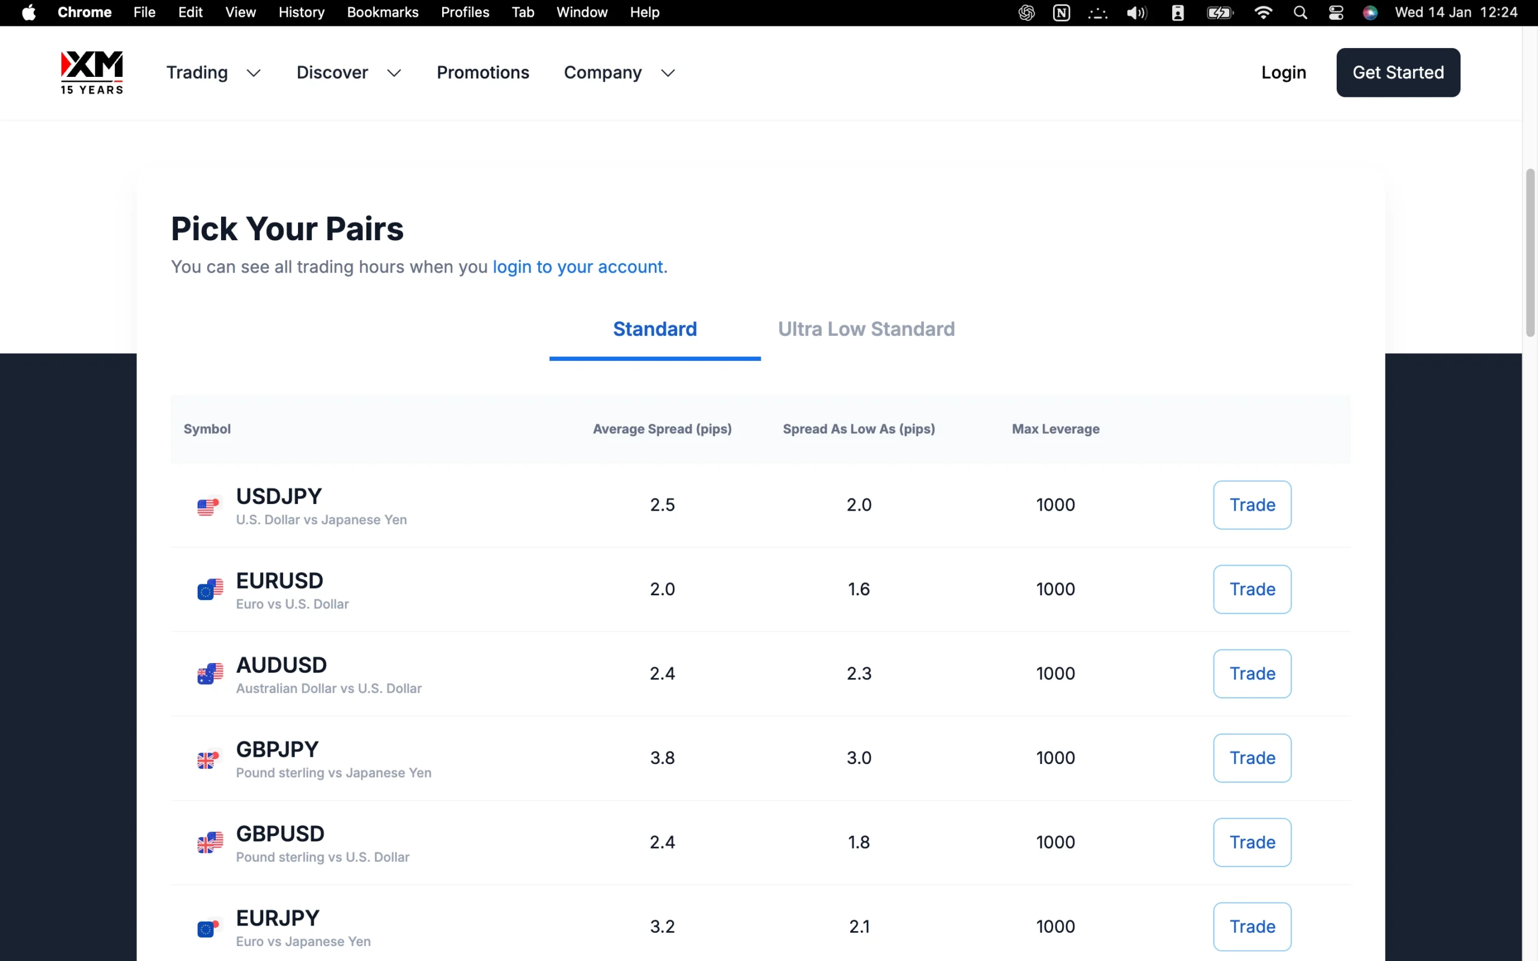Image resolution: width=1538 pixels, height=961 pixels.
Task: Click the Notion icon in menu bar
Action: (1062, 13)
